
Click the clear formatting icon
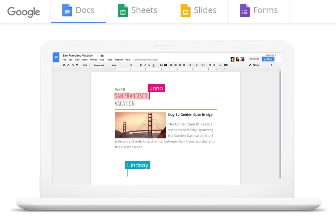pos(220,65)
